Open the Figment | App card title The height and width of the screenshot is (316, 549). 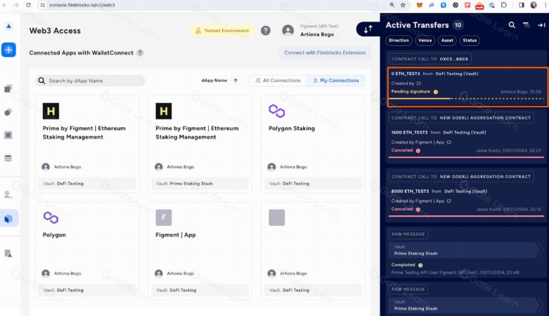[175, 235]
